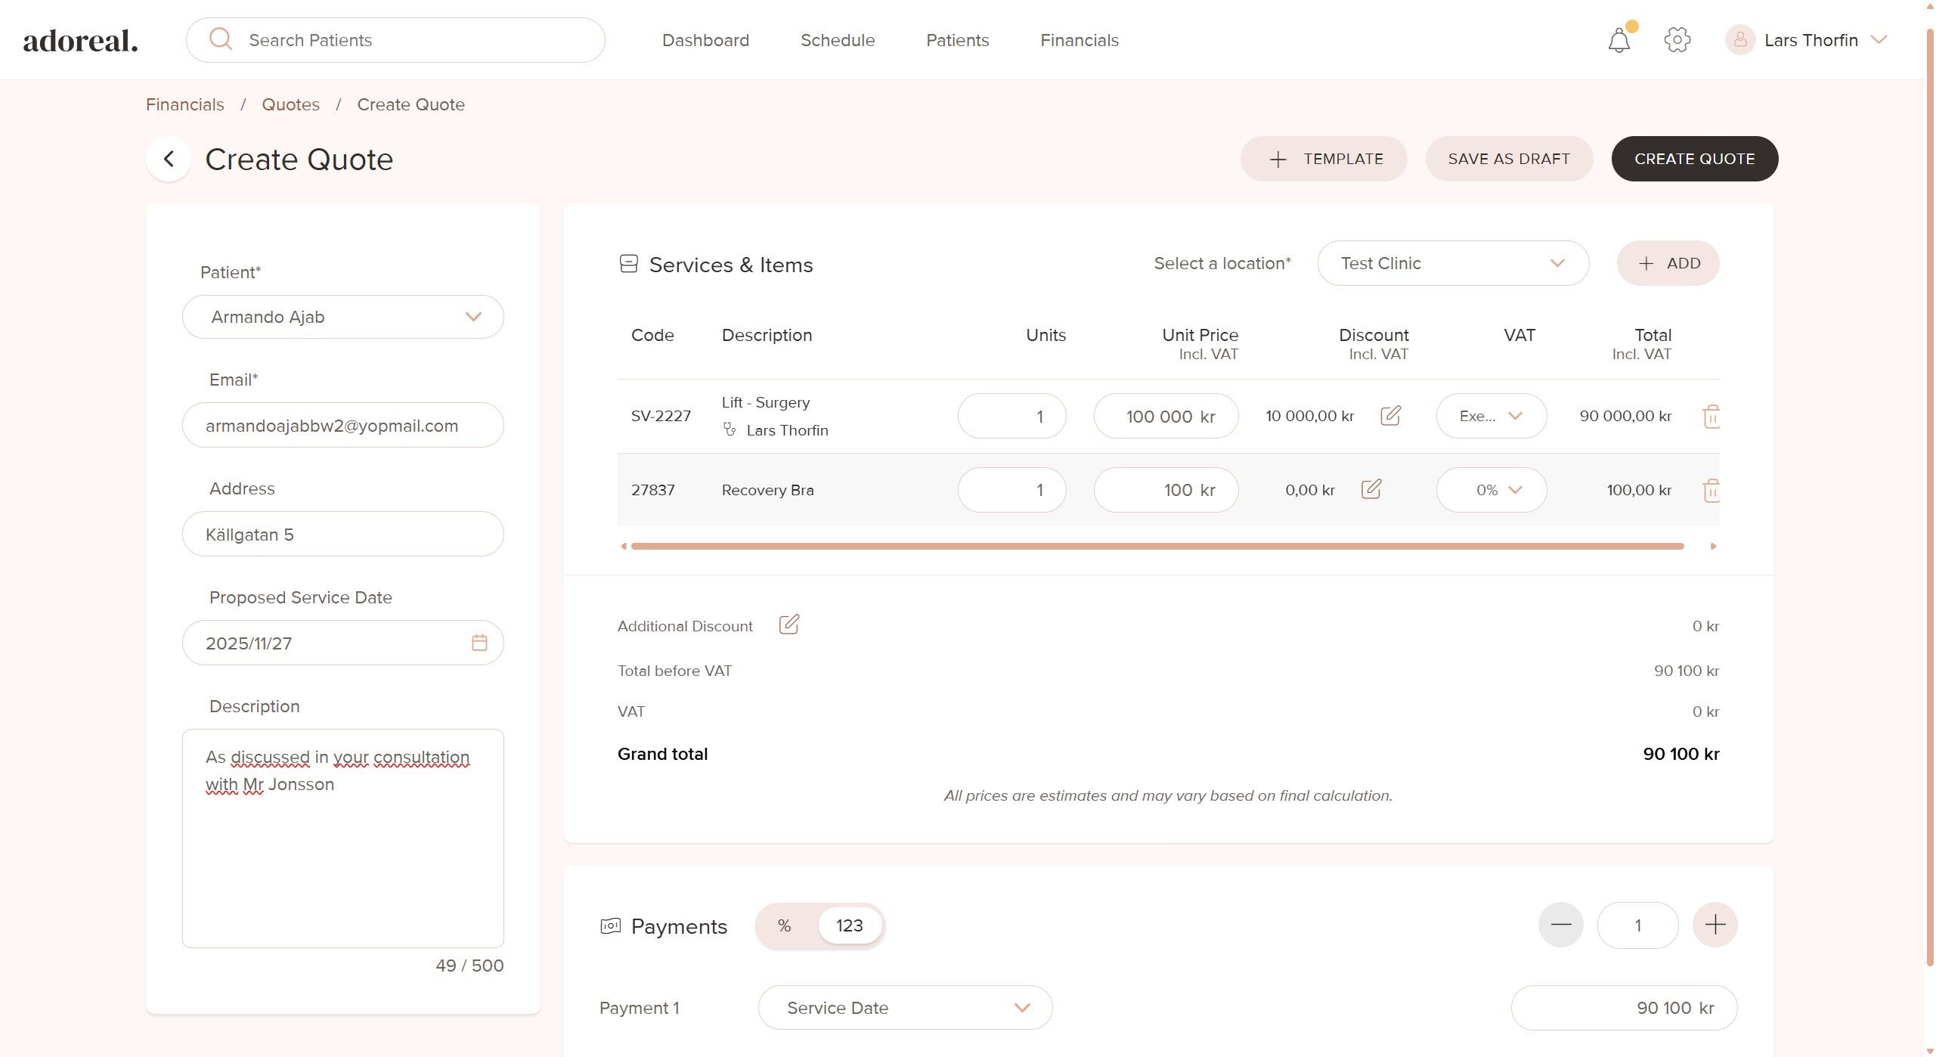Click the back arrow beside Create Quote
The height and width of the screenshot is (1057, 1936).
pos(169,159)
